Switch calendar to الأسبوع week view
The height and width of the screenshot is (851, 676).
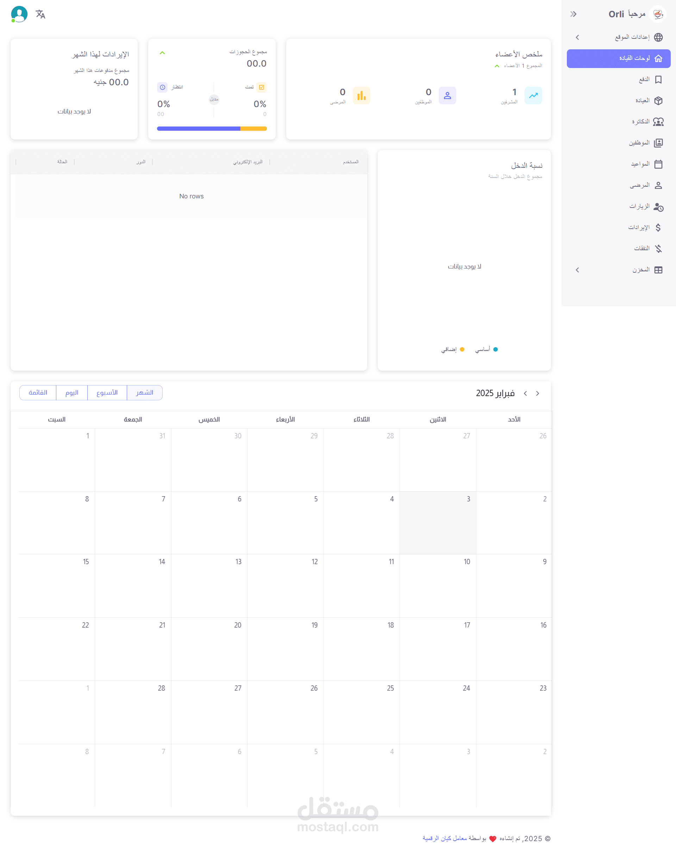click(x=107, y=393)
